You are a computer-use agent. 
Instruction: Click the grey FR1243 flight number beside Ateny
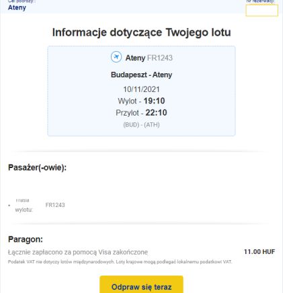point(160,58)
